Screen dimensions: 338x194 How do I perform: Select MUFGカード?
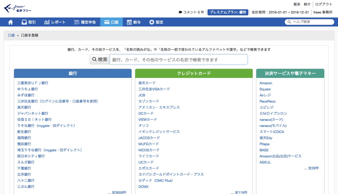(149, 144)
